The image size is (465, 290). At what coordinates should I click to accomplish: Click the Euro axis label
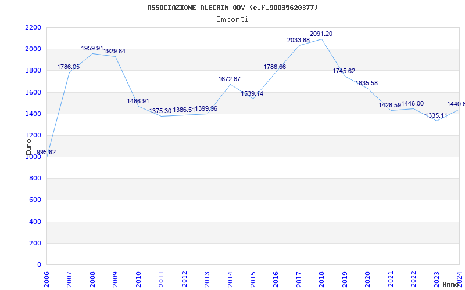click(x=28, y=147)
